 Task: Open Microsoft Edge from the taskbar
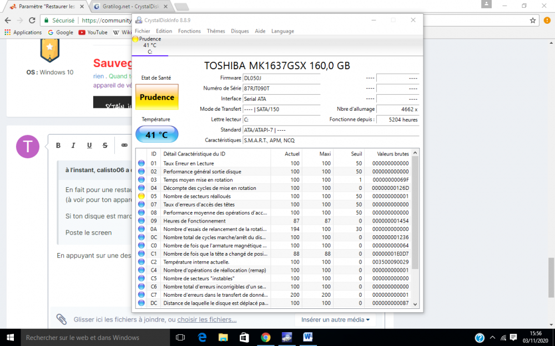pos(203,337)
